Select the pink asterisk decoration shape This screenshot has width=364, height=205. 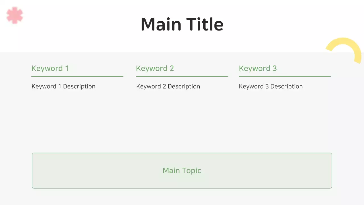point(15,15)
